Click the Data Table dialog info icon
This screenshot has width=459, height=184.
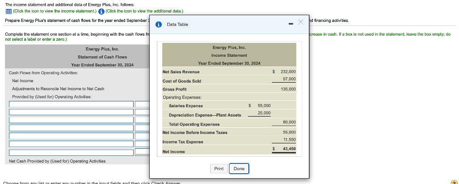pyautogui.click(x=158, y=25)
